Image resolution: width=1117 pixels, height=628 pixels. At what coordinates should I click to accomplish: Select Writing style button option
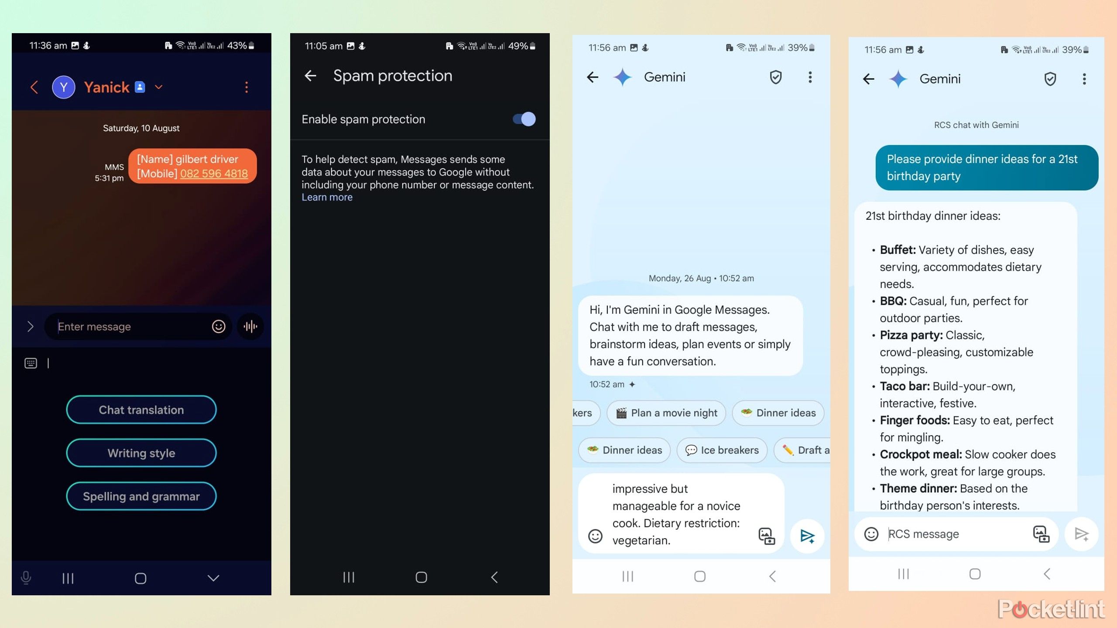140,452
